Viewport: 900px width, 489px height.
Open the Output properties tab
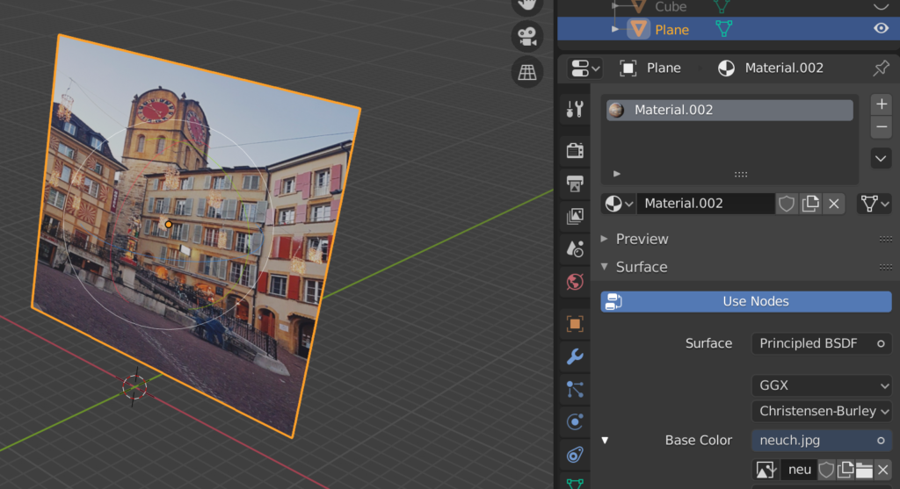[x=575, y=183]
